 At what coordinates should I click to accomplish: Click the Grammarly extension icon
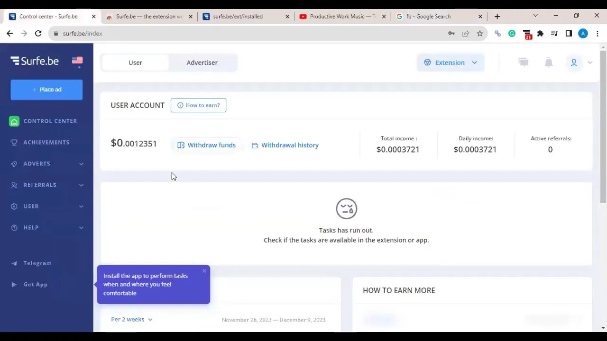pyautogui.click(x=512, y=34)
